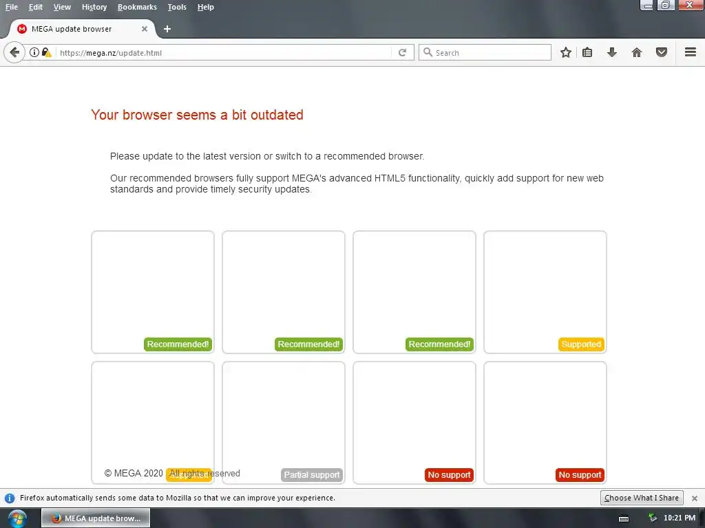Bookmark this page with the star icon
Image resolution: width=705 pixels, height=528 pixels.
point(566,52)
